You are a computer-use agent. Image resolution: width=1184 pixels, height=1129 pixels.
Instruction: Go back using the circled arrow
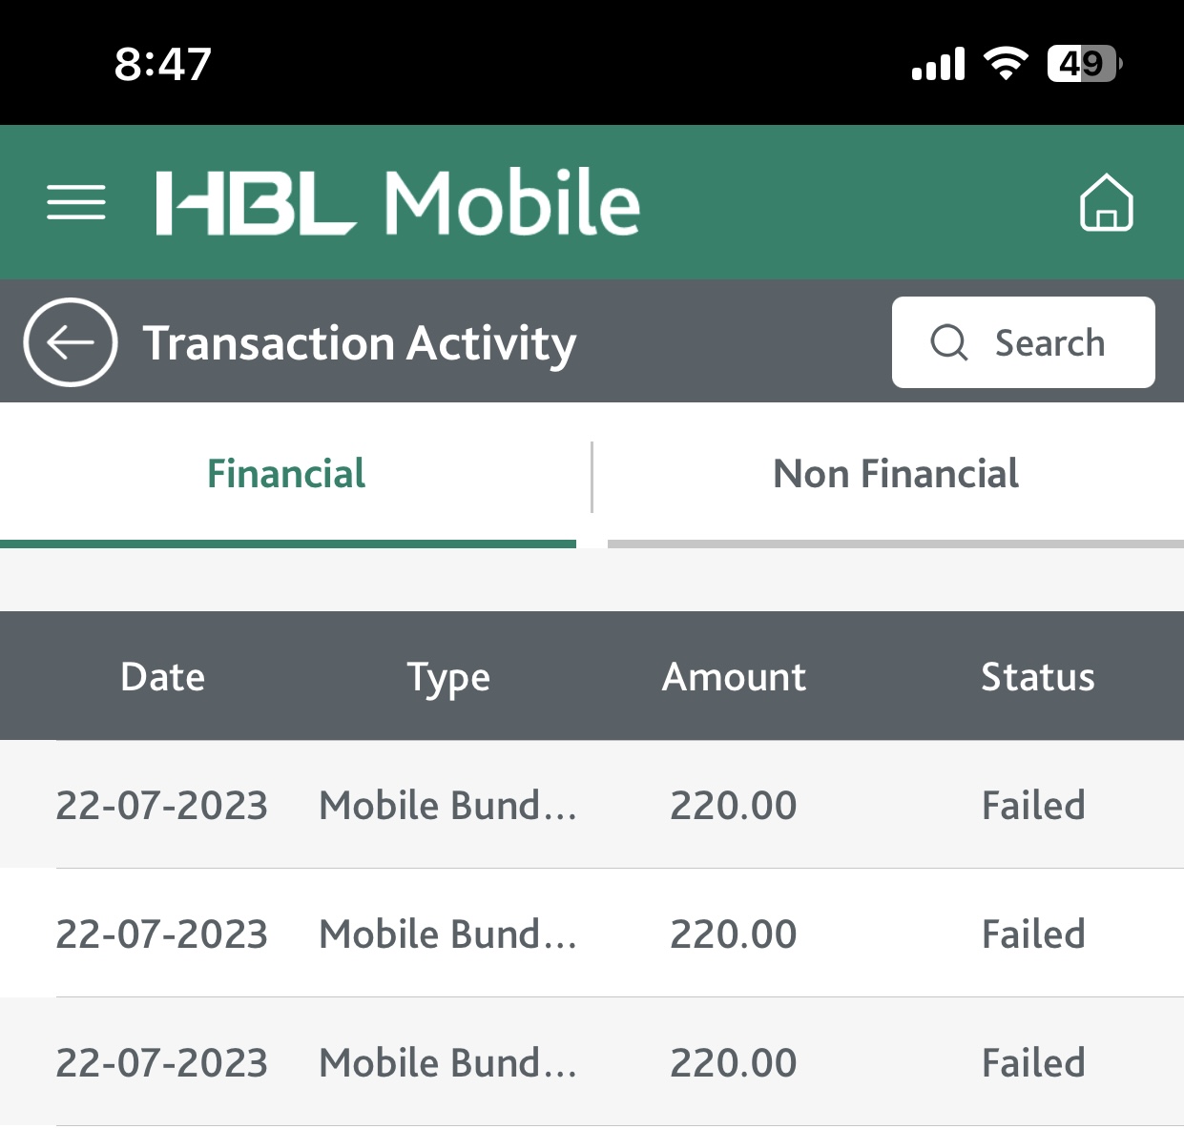click(x=71, y=342)
